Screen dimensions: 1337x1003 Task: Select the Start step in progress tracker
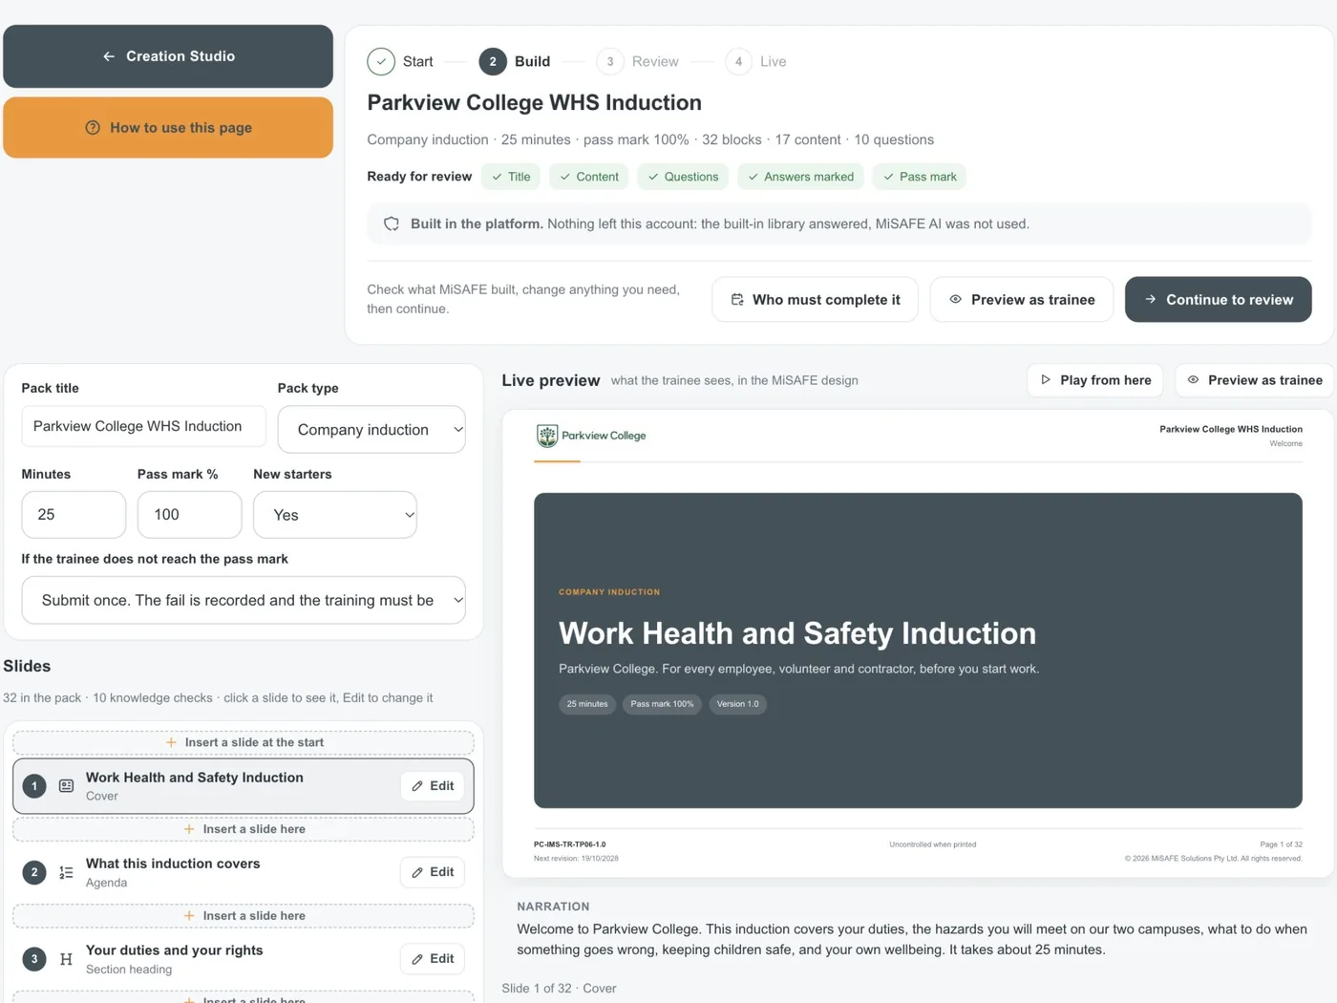coord(400,61)
